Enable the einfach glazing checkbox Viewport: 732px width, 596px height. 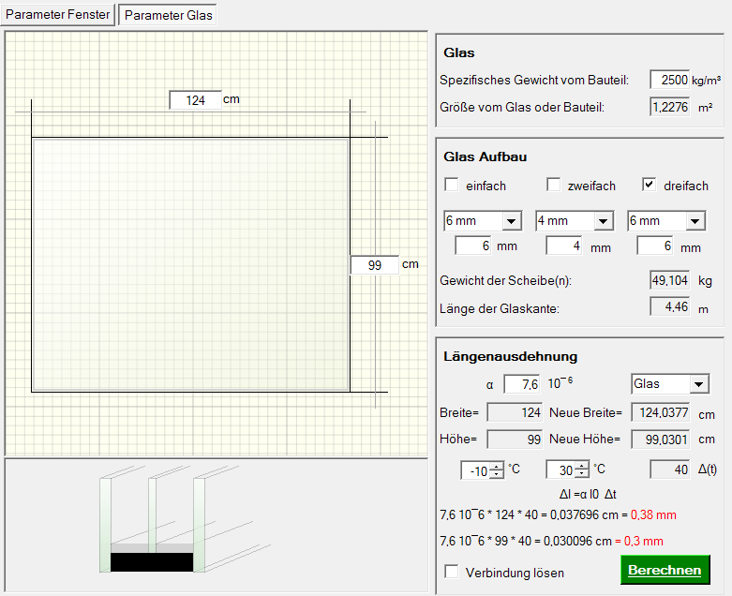(452, 185)
